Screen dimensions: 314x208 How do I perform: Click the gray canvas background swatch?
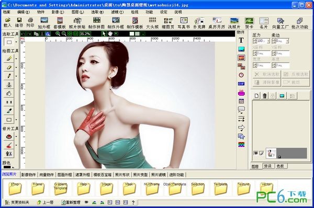[137, 34]
